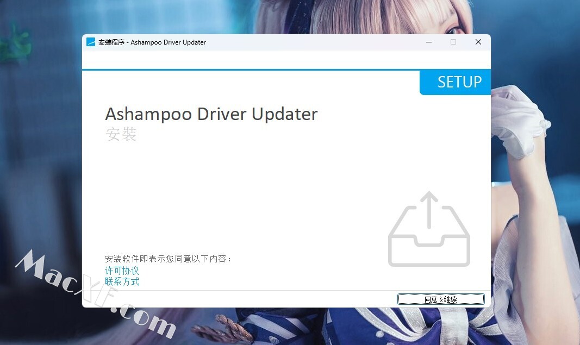Screen dimensions: 580x345
Task: Click the SETUP label in the blue banner
Action: point(459,82)
